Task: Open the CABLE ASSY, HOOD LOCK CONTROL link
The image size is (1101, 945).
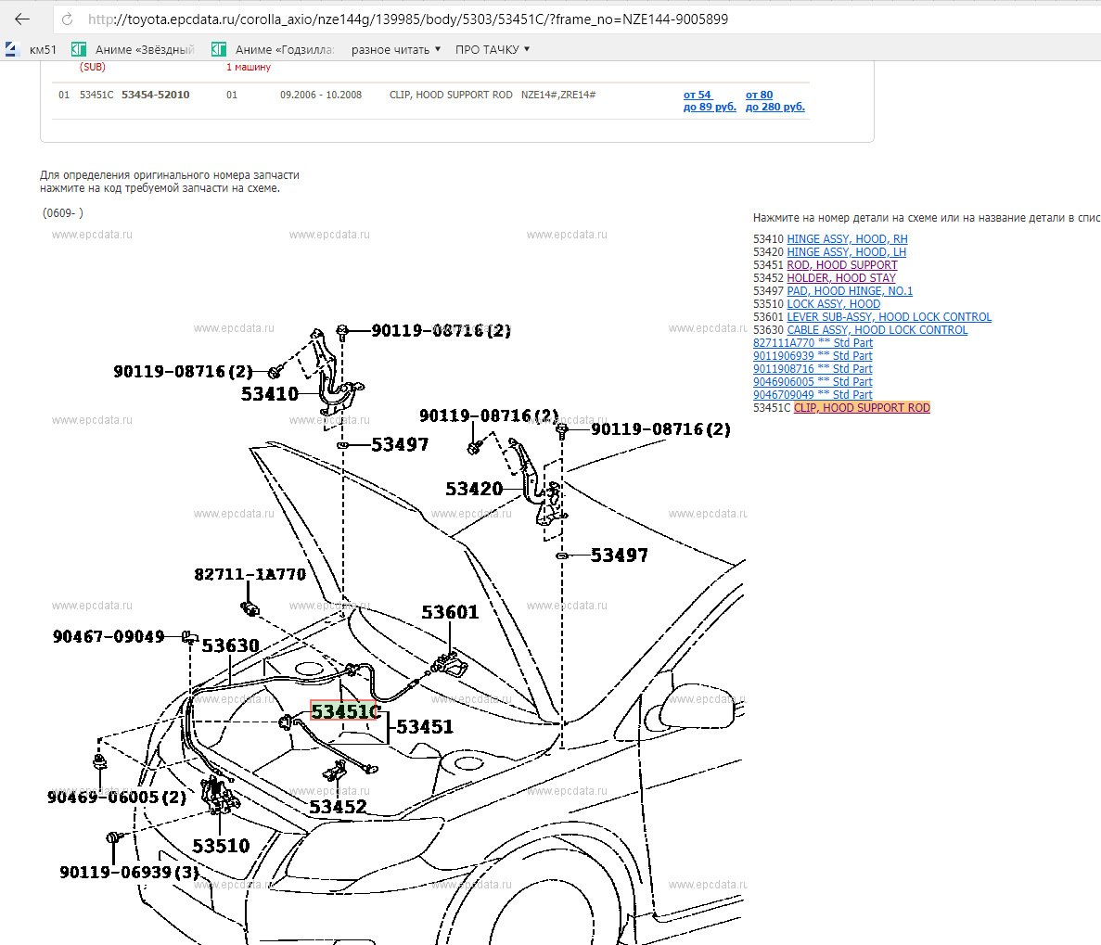Action: pos(877,329)
